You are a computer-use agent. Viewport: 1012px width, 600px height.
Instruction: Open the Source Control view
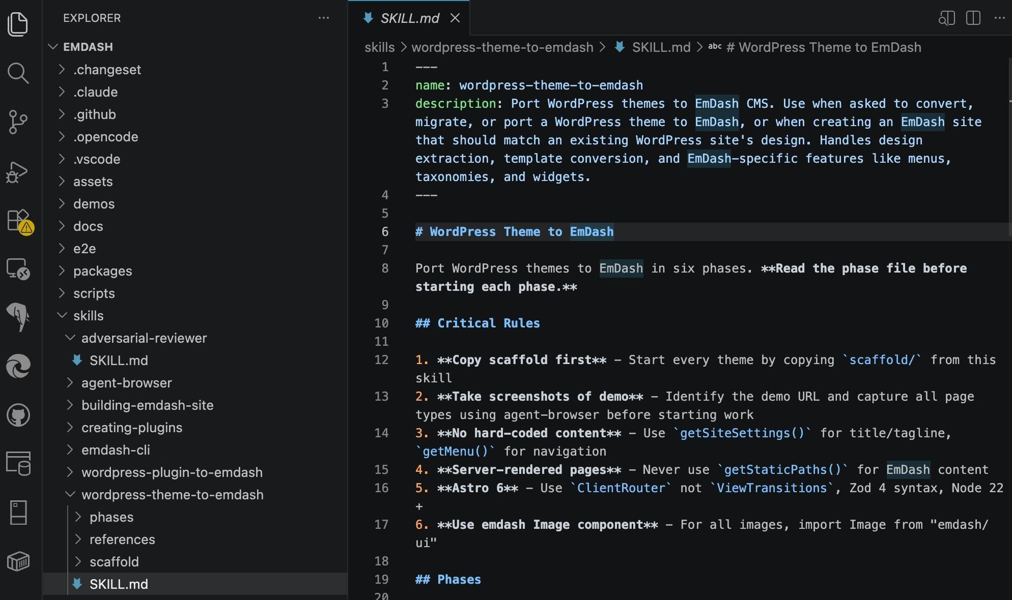coord(18,122)
